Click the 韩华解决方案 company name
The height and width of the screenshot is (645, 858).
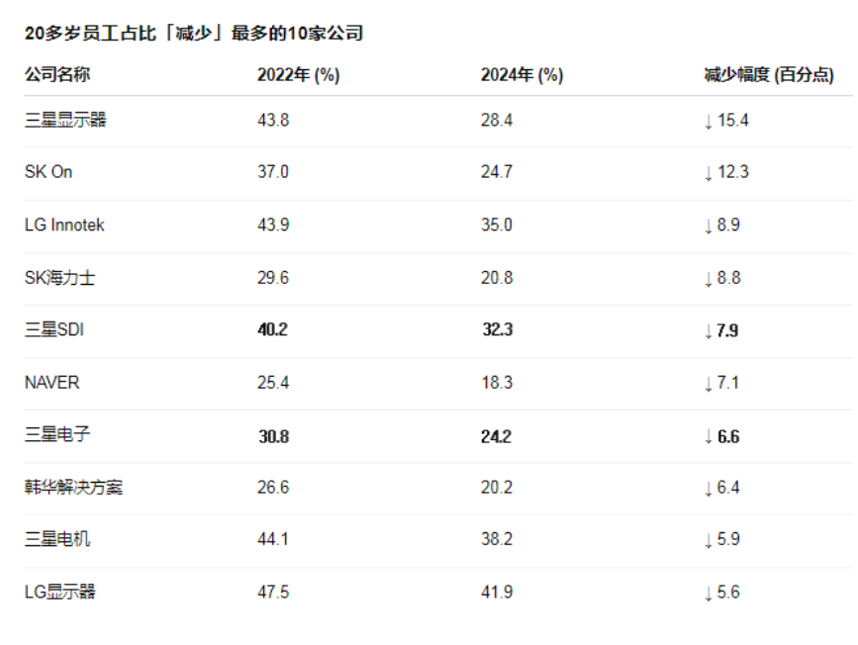(73, 487)
